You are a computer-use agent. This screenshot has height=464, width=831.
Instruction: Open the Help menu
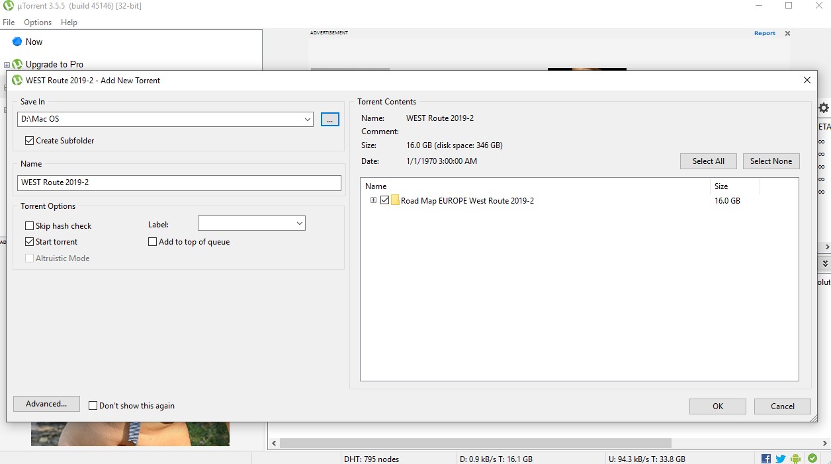tap(69, 22)
